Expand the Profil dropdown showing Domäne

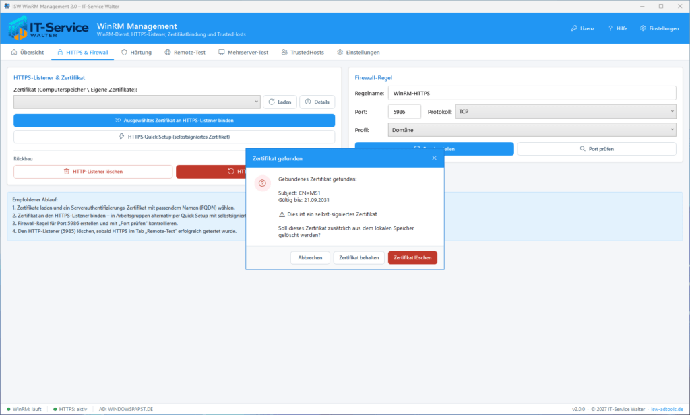click(x=532, y=130)
